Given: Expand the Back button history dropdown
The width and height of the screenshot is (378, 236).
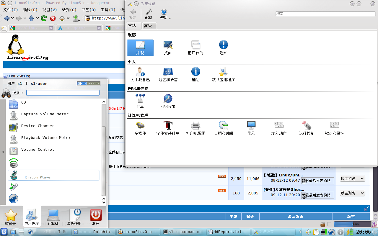Looking at the screenshot, I should [13, 18].
